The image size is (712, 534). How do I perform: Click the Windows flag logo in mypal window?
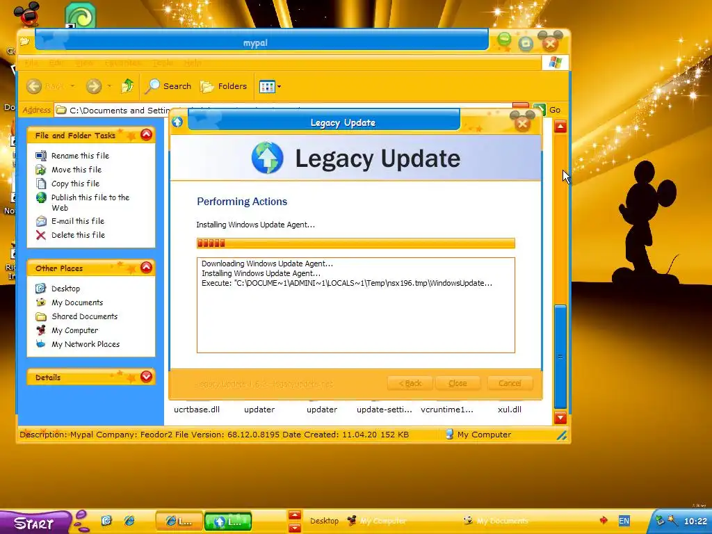point(555,63)
